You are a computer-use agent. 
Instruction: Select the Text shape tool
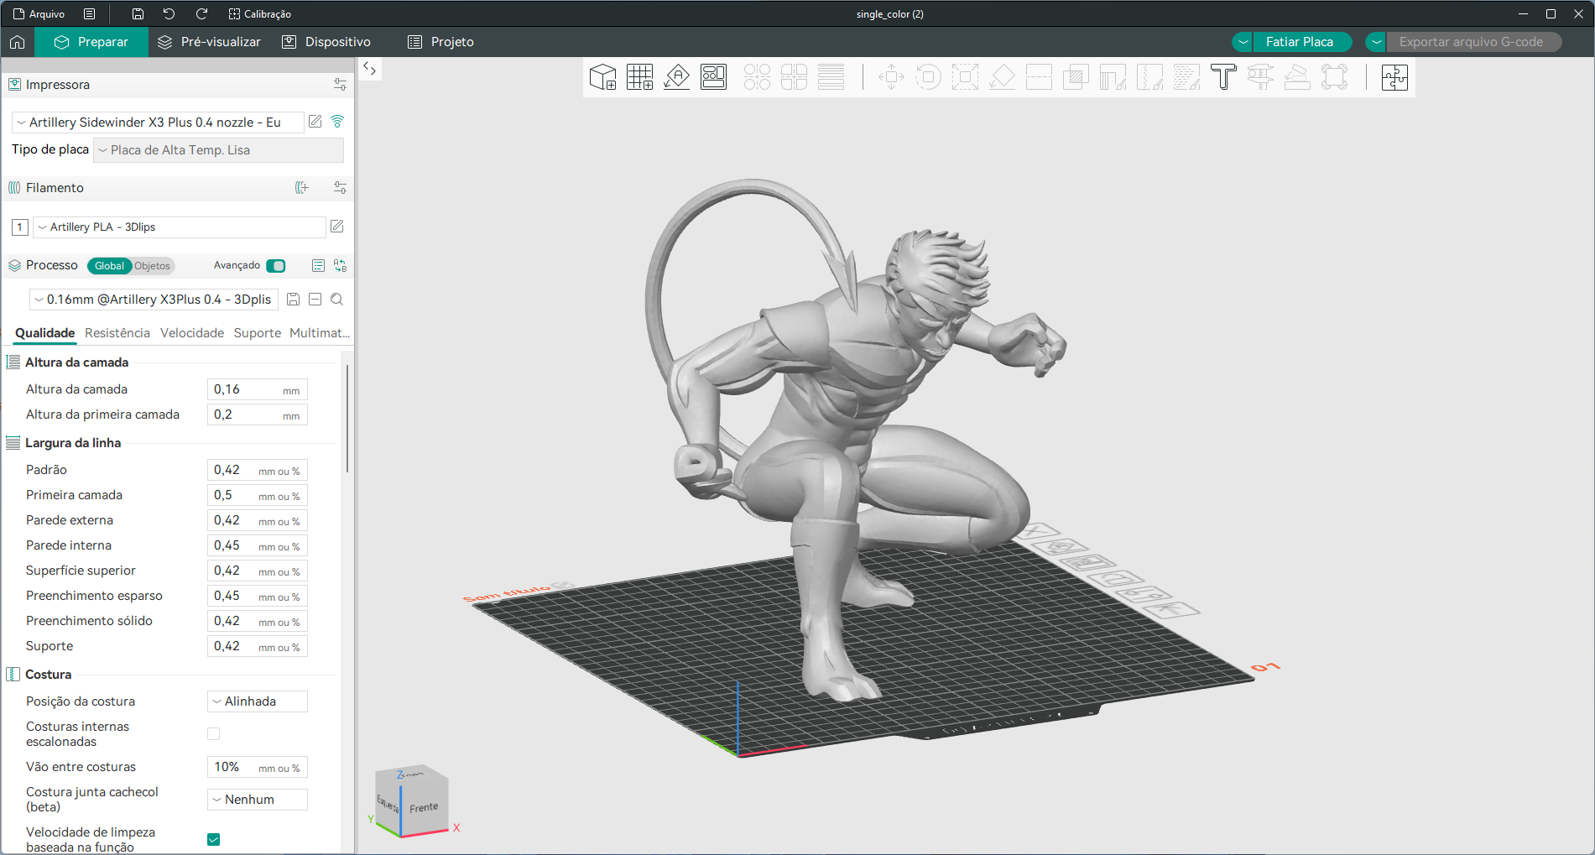(1223, 77)
